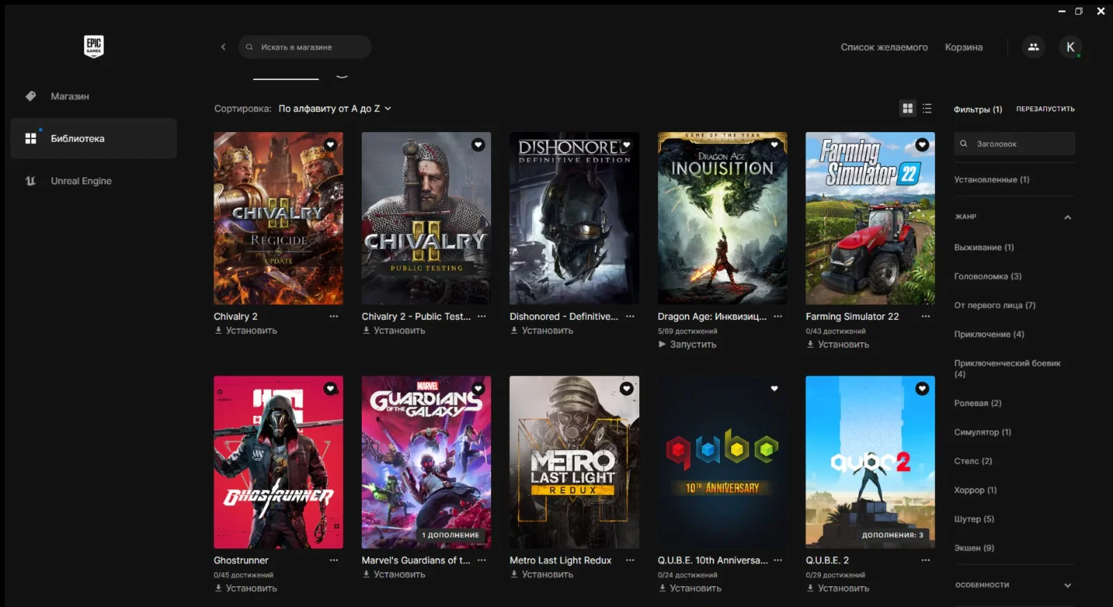This screenshot has width=1113, height=607.
Task: Open Unreal Engine in the sidebar
Action: click(93, 181)
